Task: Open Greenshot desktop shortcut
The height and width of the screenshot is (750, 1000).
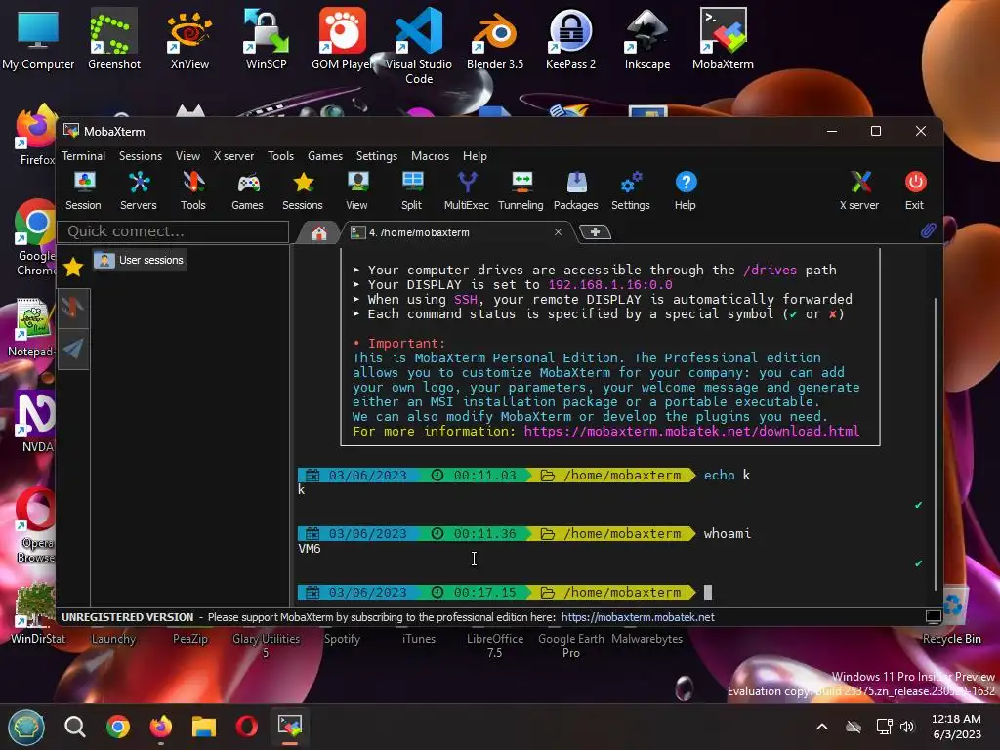Action: click(x=114, y=39)
